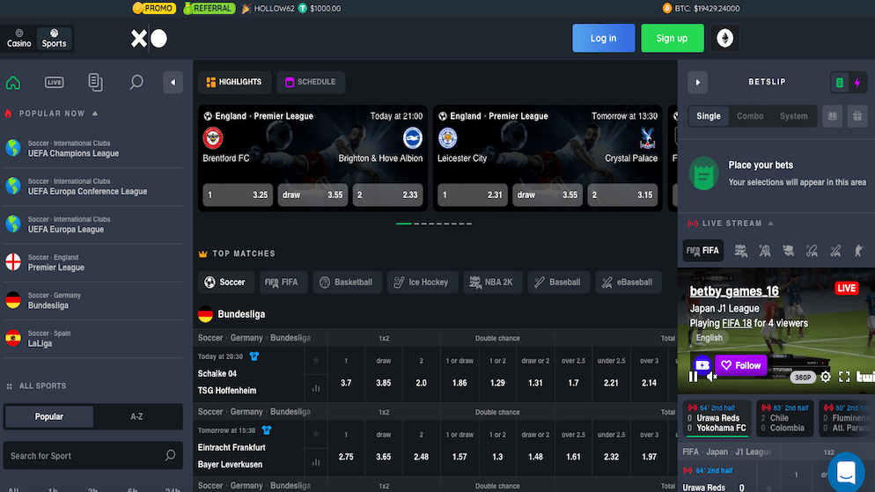Viewport: 875px width, 492px height.
Task: Filter top matches by Soccer
Action: [225, 283]
